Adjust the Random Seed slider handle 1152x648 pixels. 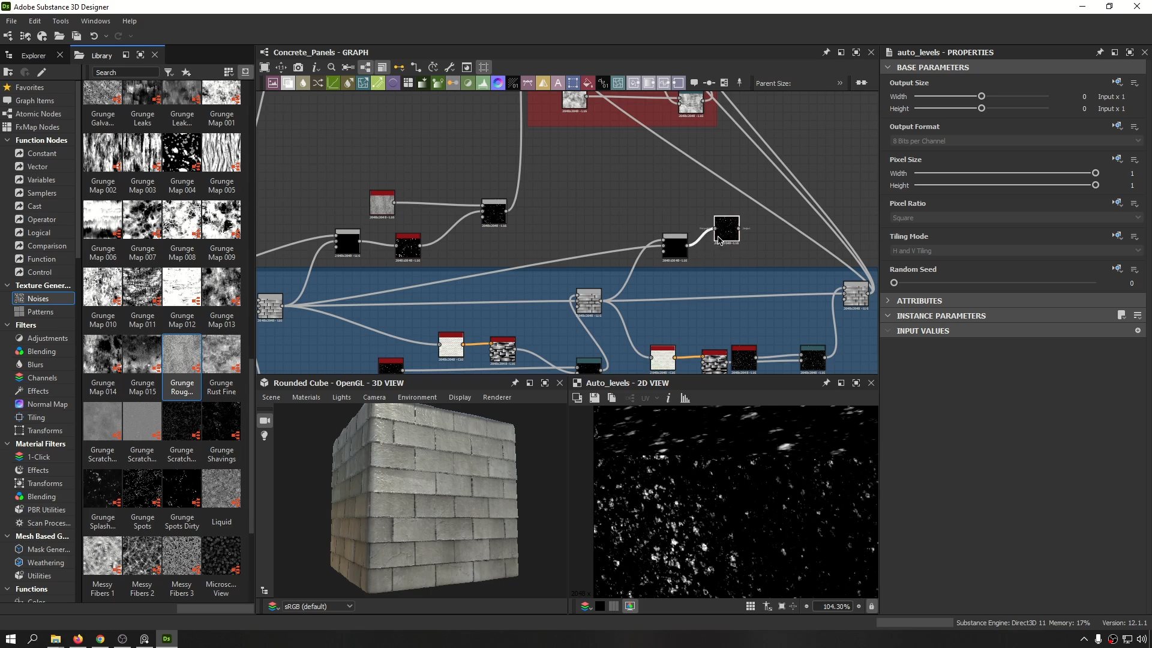(894, 283)
